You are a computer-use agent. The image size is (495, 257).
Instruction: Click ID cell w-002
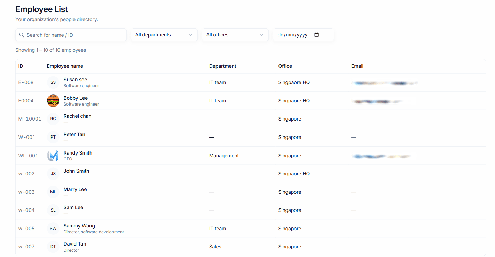pos(26,174)
